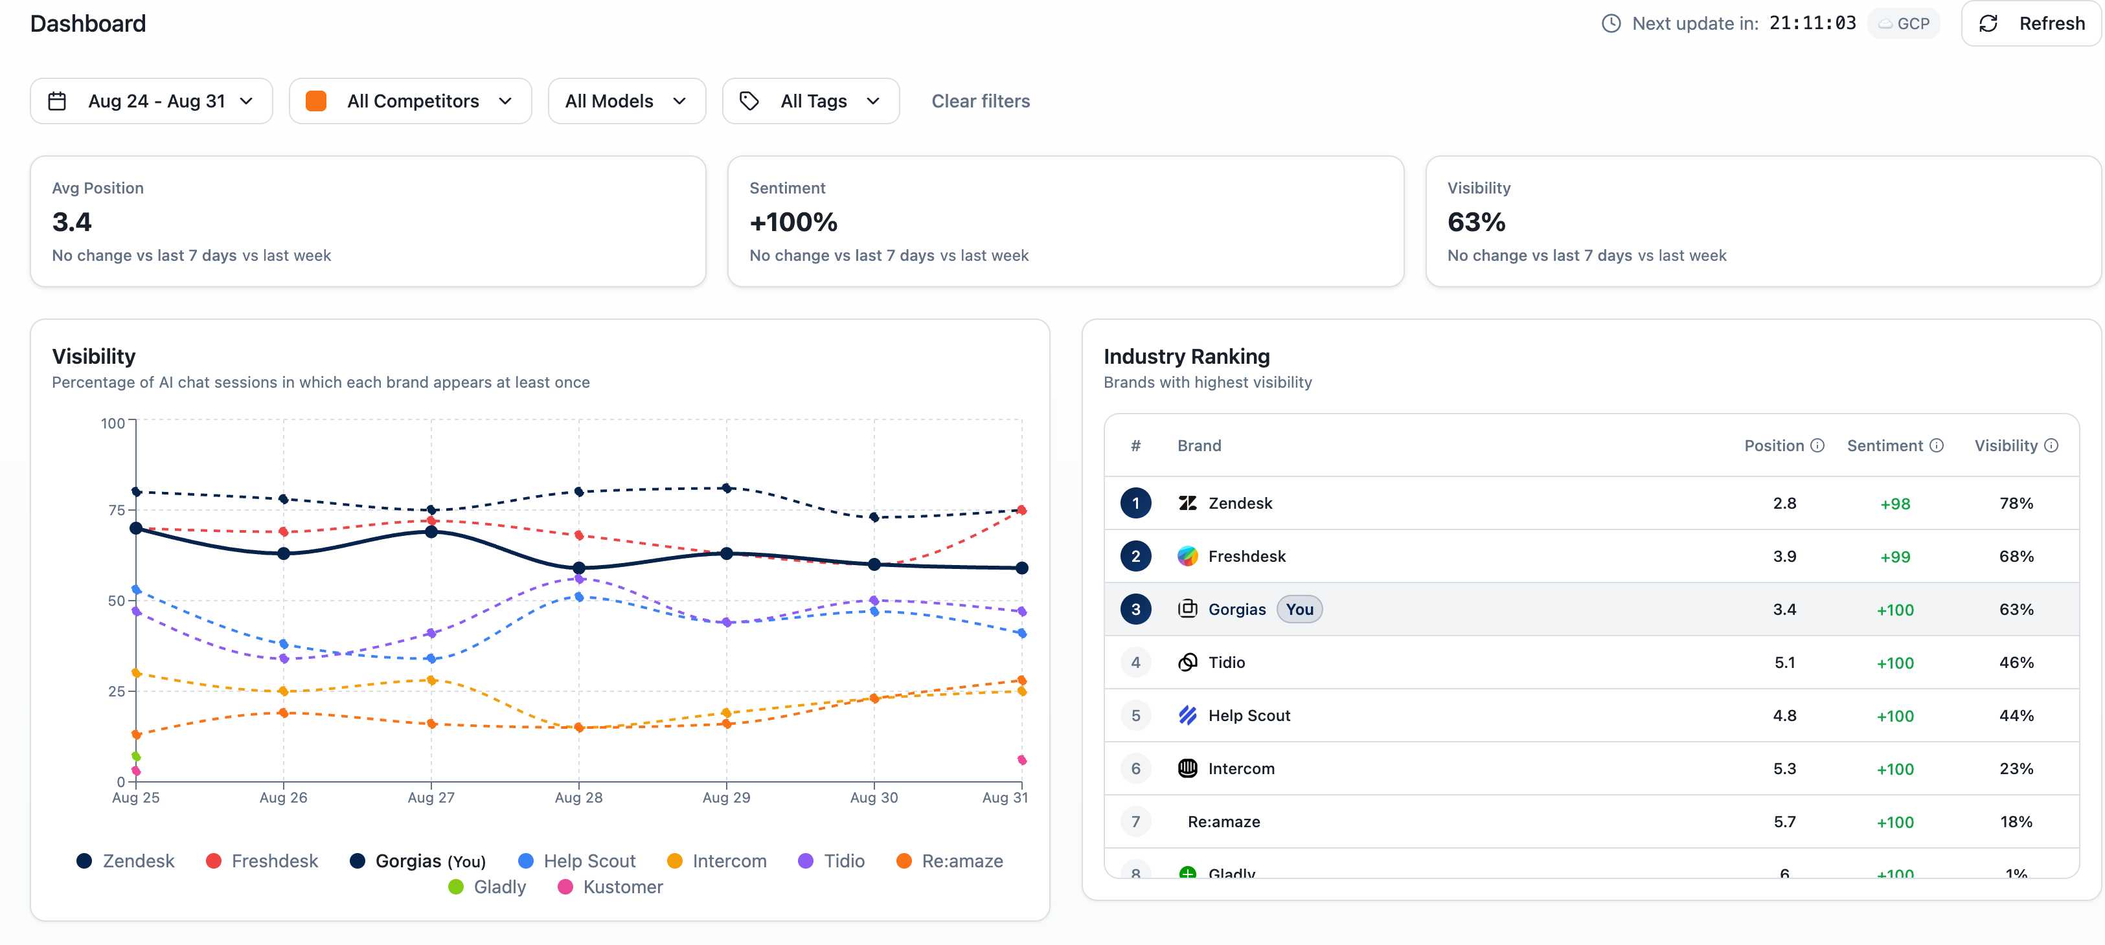
Task: Sort by the Brand column header
Action: point(1199,446)
